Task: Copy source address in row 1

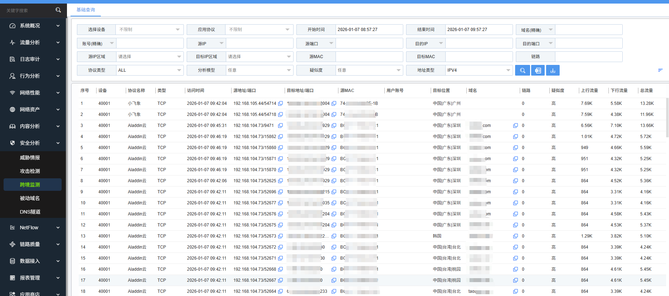Action: [x=280, y=103]
